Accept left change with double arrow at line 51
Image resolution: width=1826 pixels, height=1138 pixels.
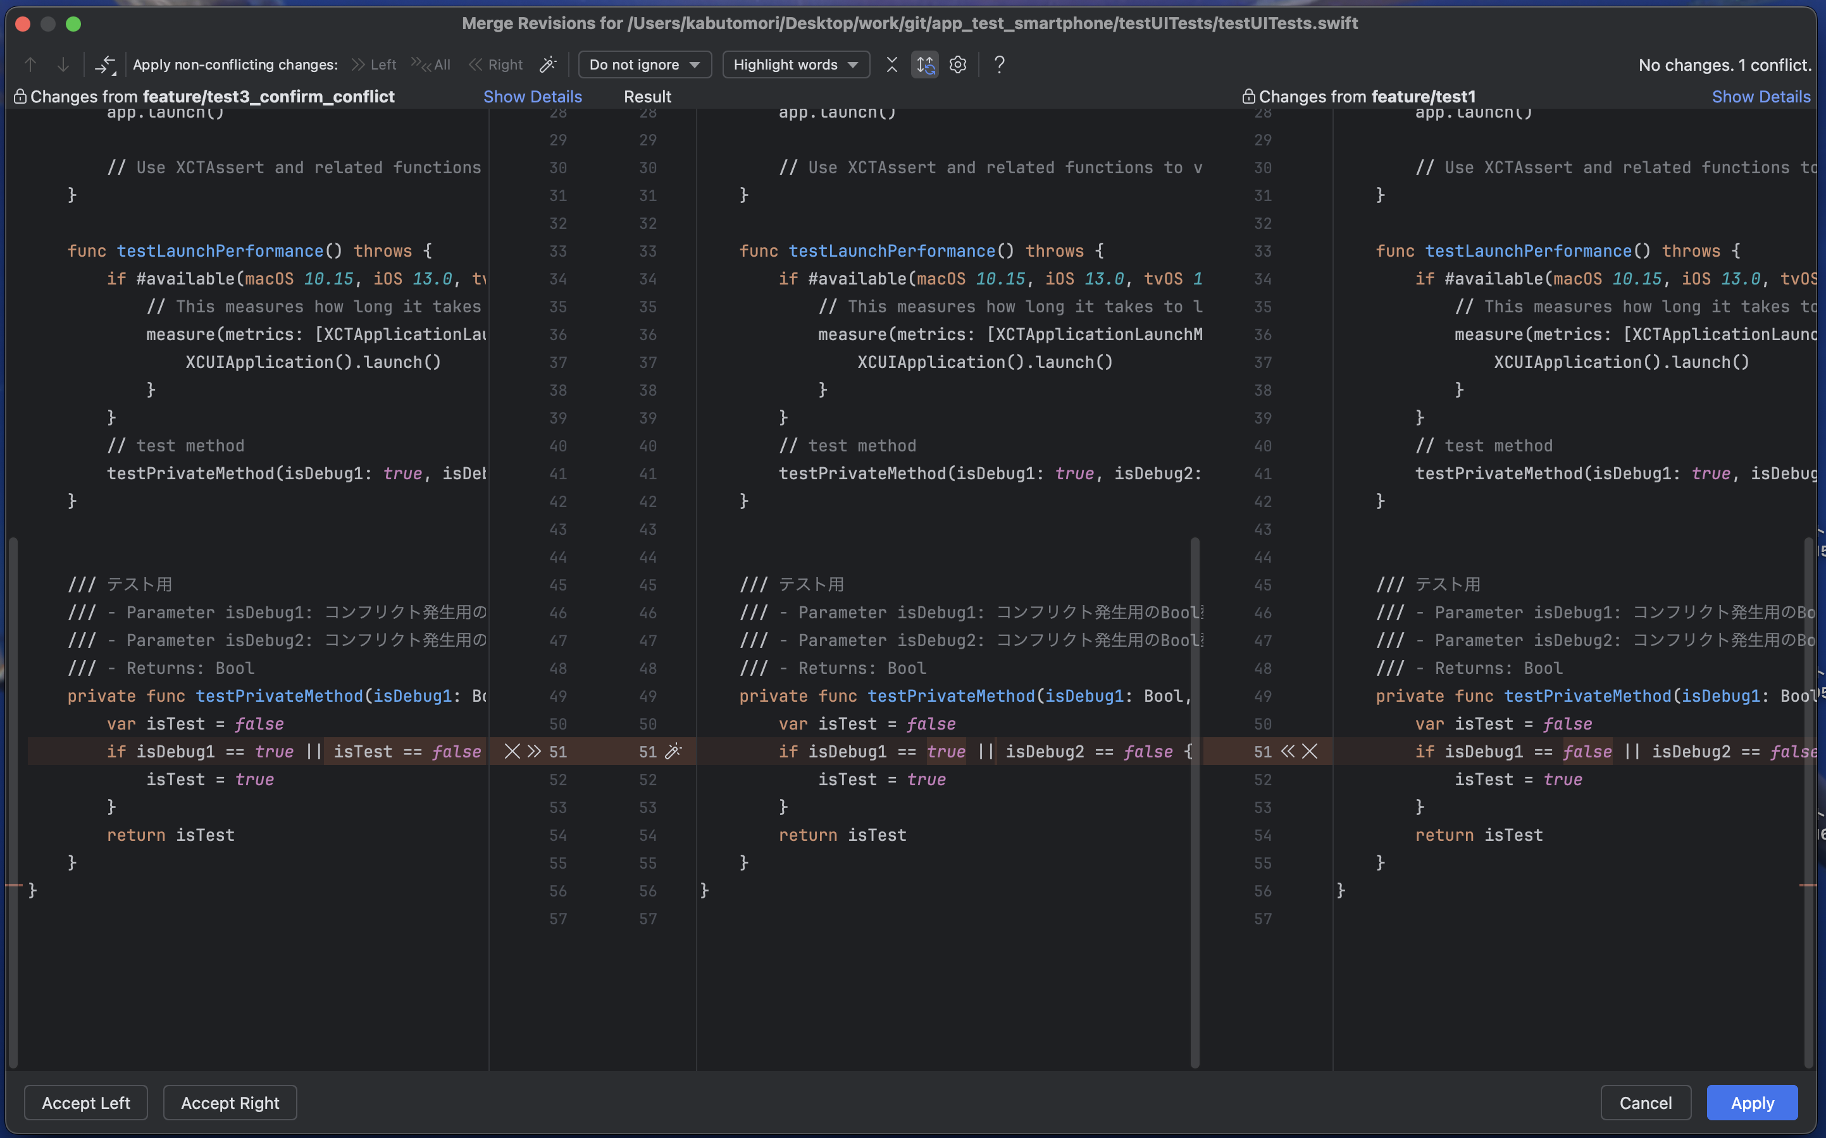[534, 751]
